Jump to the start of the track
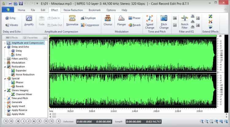This screenshot has width=230, height=127. pyautogui.click(x=6, y=121)
